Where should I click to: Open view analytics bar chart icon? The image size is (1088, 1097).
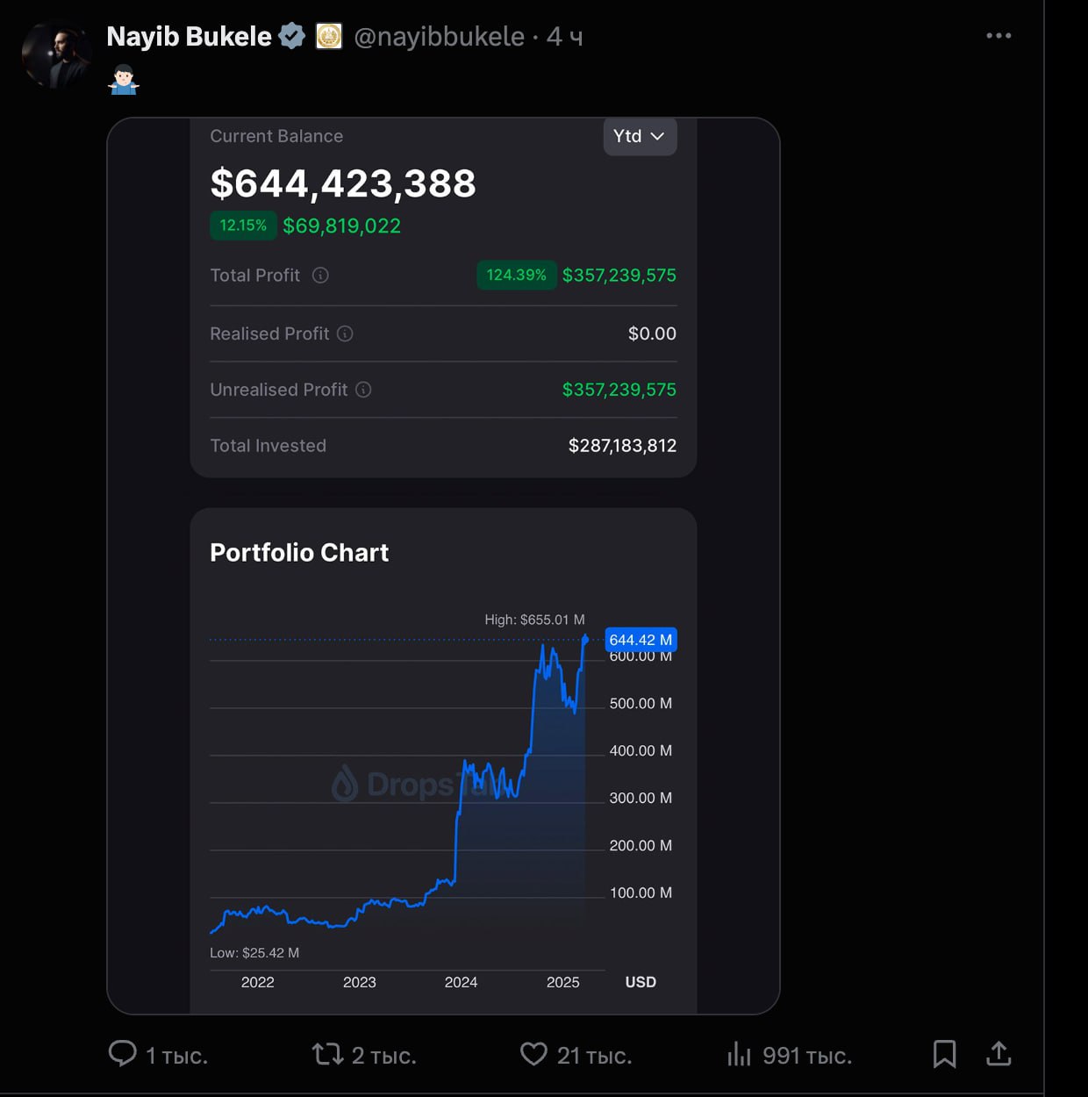click(x=739, y=1053)
